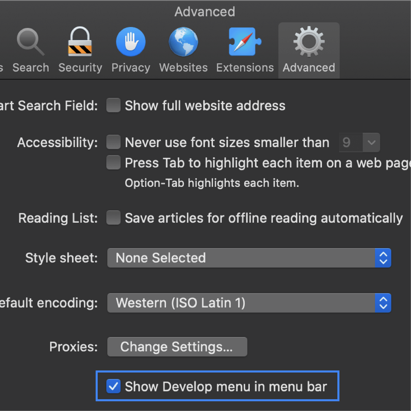The image size is (411, 411).
Task: Expand the minimum font size chevron dropdown
Action: 371,142
